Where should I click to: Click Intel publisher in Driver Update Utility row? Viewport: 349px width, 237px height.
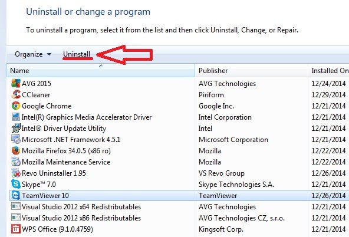205,129
